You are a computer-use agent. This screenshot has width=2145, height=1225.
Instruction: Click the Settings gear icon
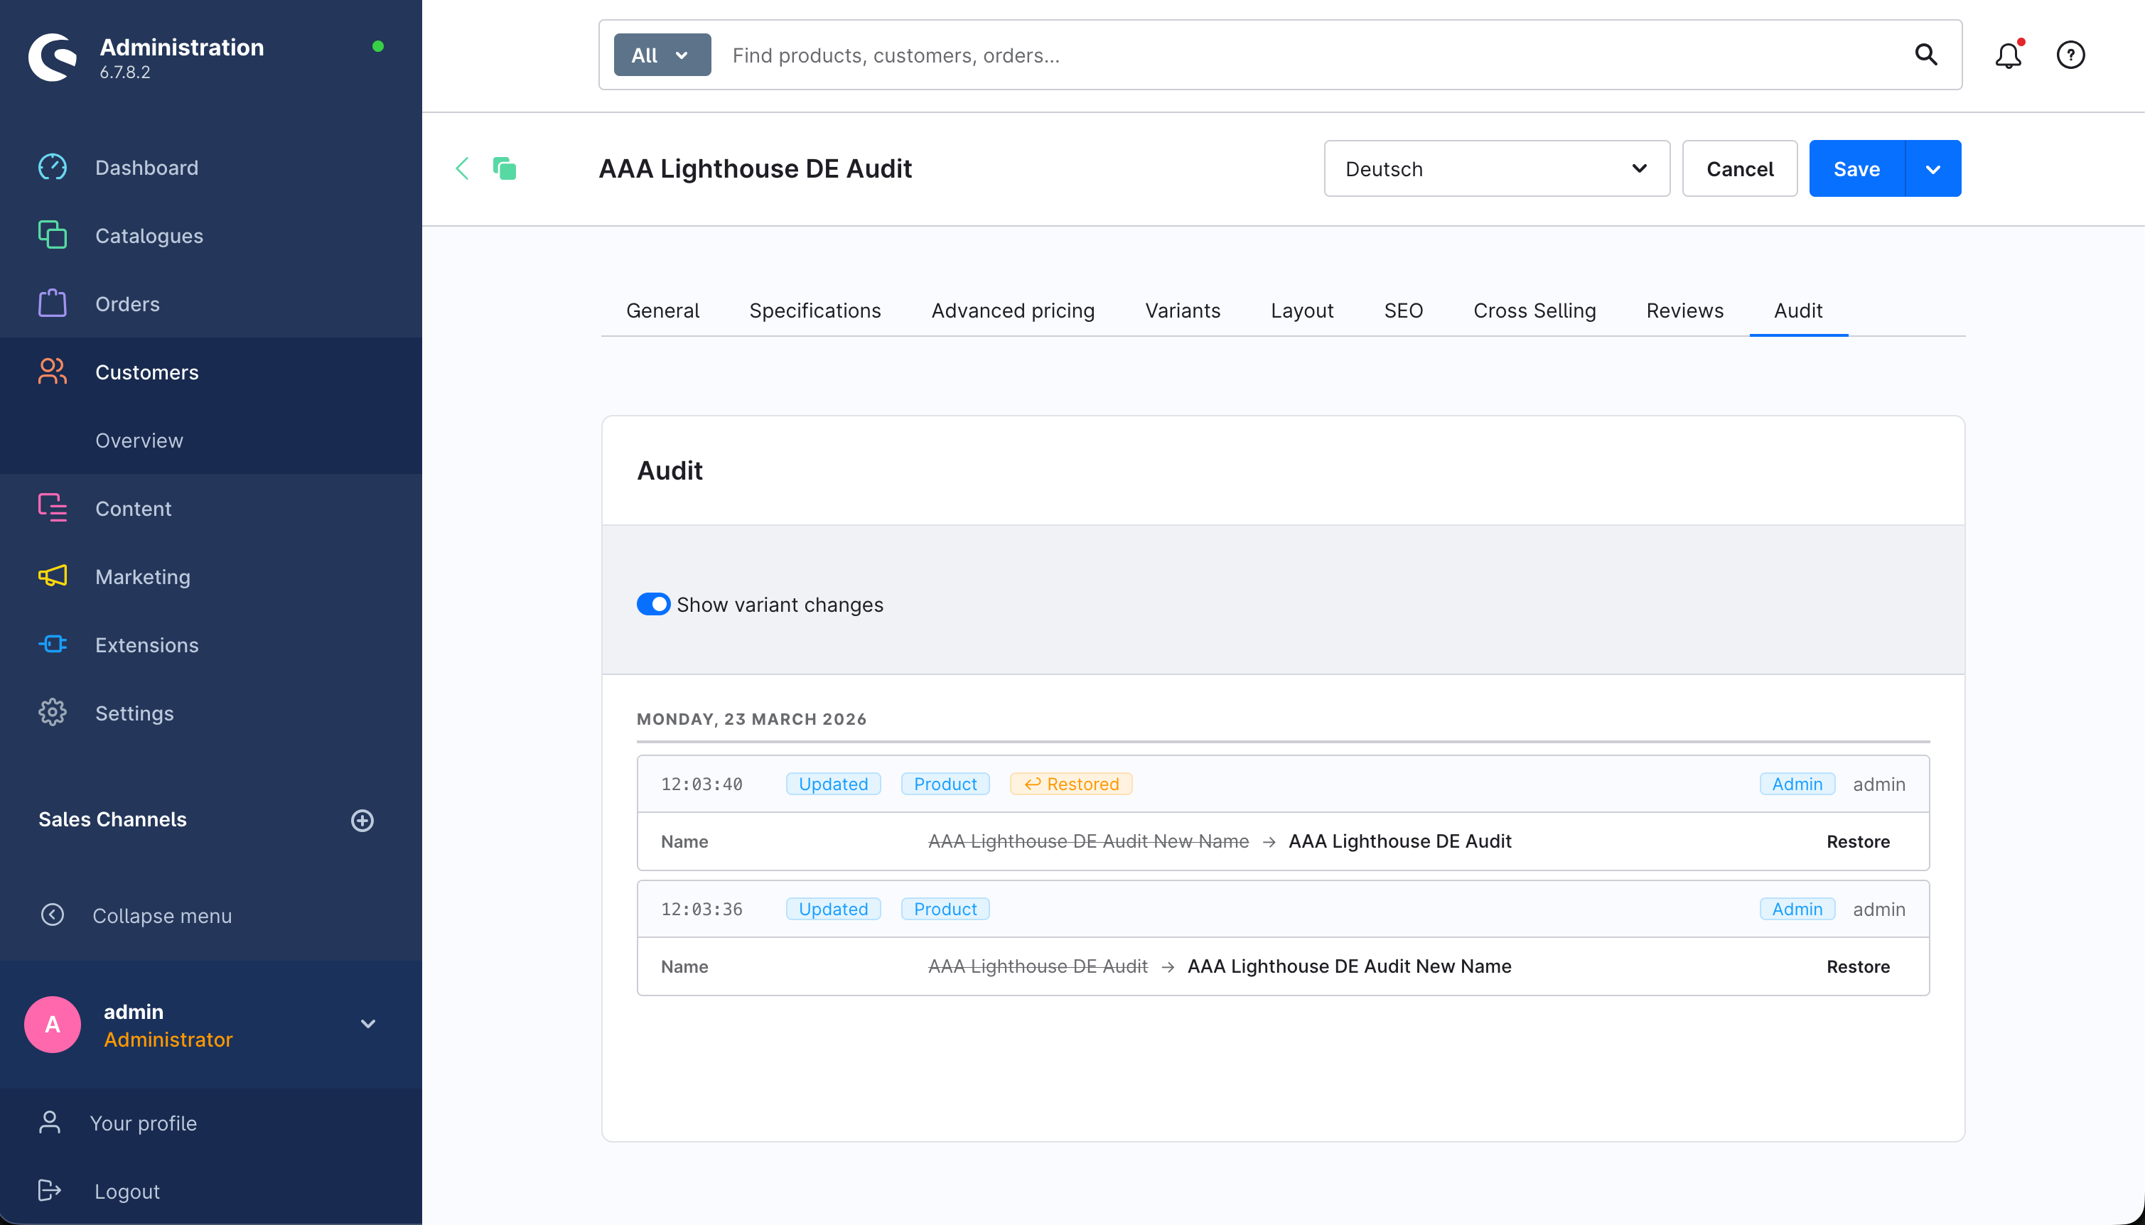click(x=52, y=712)
